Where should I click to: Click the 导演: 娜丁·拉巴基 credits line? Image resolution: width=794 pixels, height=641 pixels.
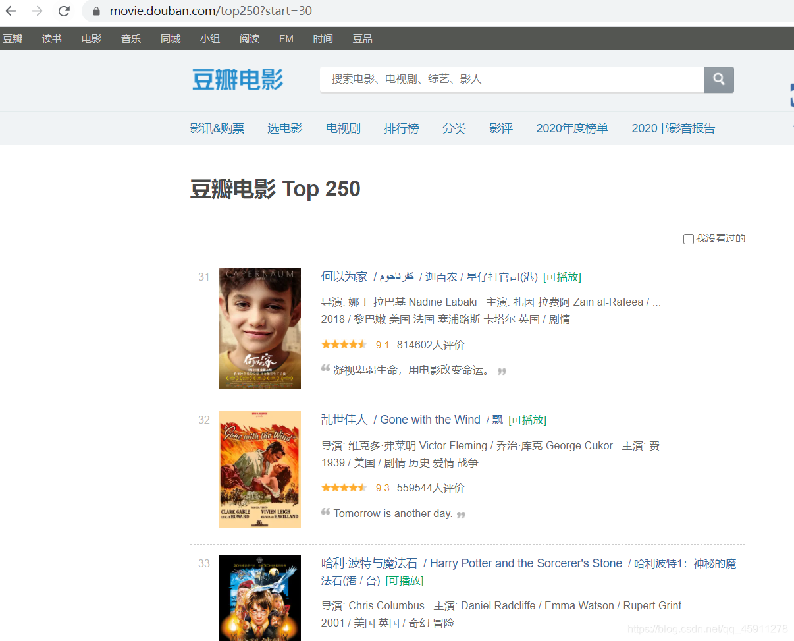pos(491,302)
